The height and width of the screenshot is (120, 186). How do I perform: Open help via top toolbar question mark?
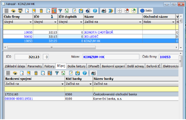(95, 11)
